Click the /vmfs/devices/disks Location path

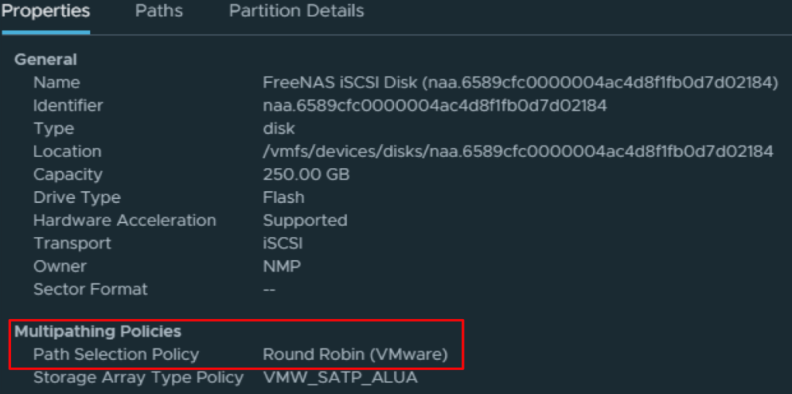(518, 152)
